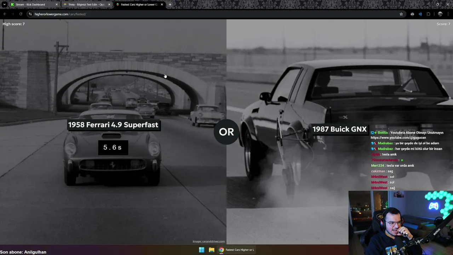The image size is (453, 255).
Task: Open the Chrome three-dot menu
Action: (448, 14)
